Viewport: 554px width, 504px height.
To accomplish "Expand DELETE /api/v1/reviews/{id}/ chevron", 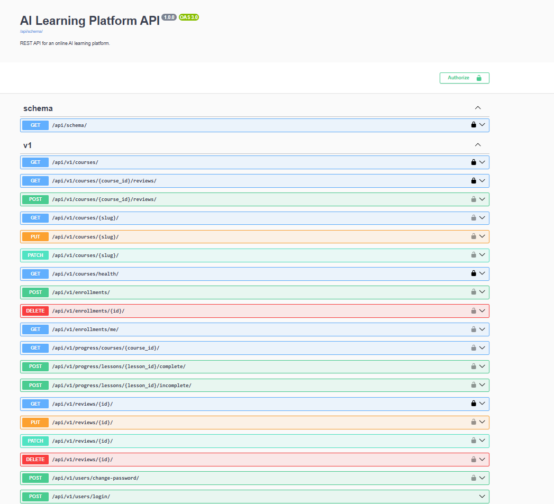I will [482, 459].
